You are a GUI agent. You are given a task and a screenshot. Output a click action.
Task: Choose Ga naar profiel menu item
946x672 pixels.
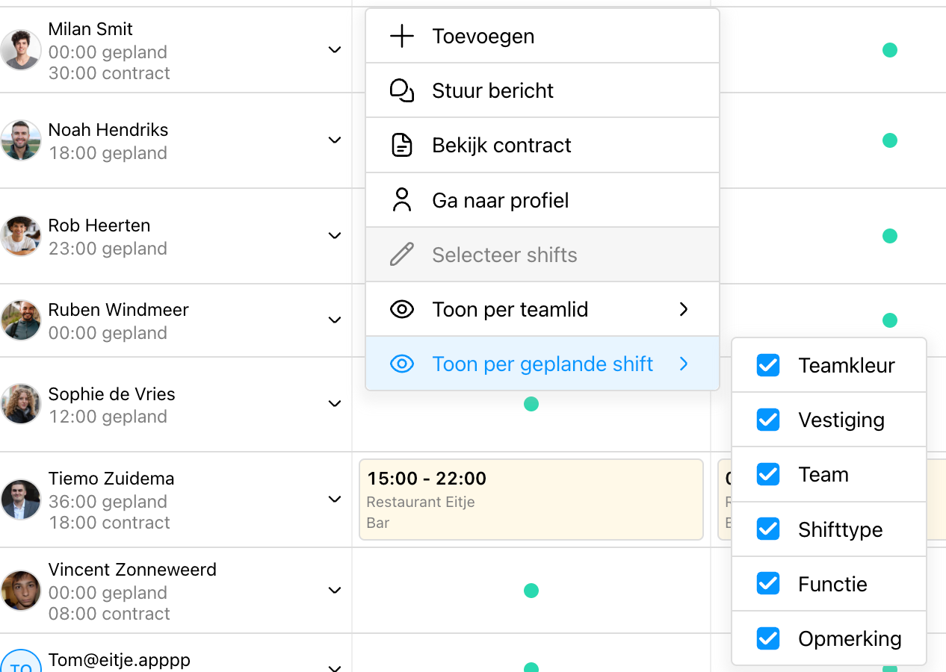point(542,200)
